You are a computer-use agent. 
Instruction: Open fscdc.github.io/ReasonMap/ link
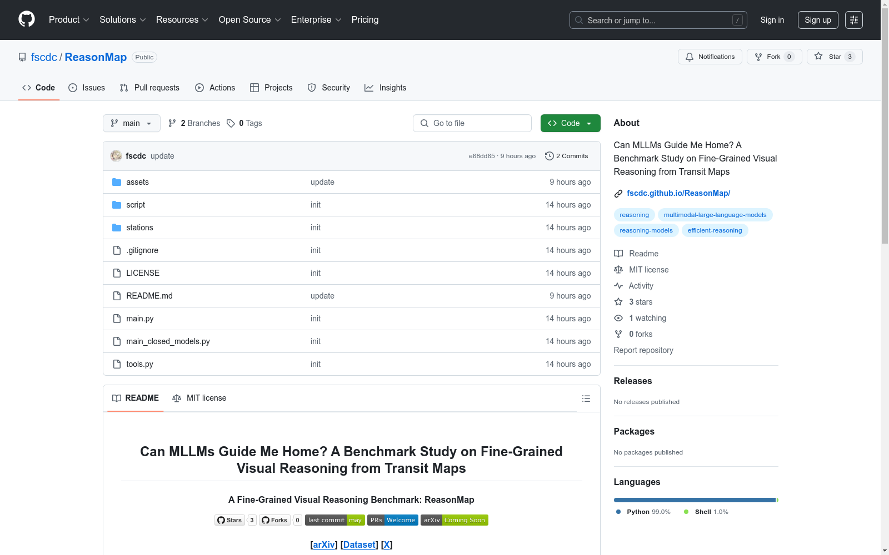678,193
